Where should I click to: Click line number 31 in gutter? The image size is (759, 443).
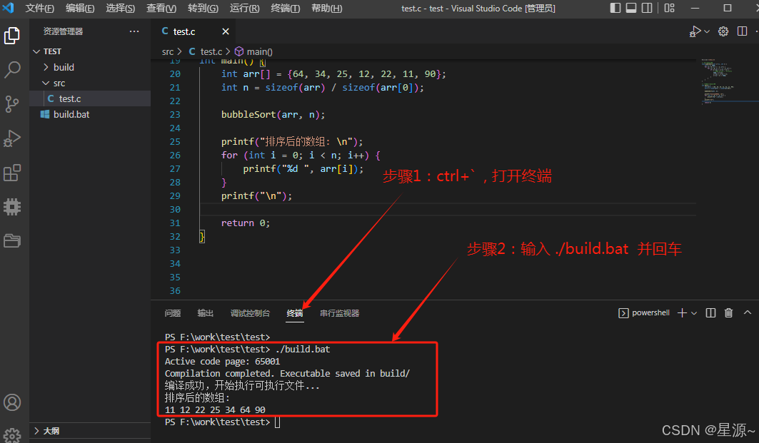175,223
